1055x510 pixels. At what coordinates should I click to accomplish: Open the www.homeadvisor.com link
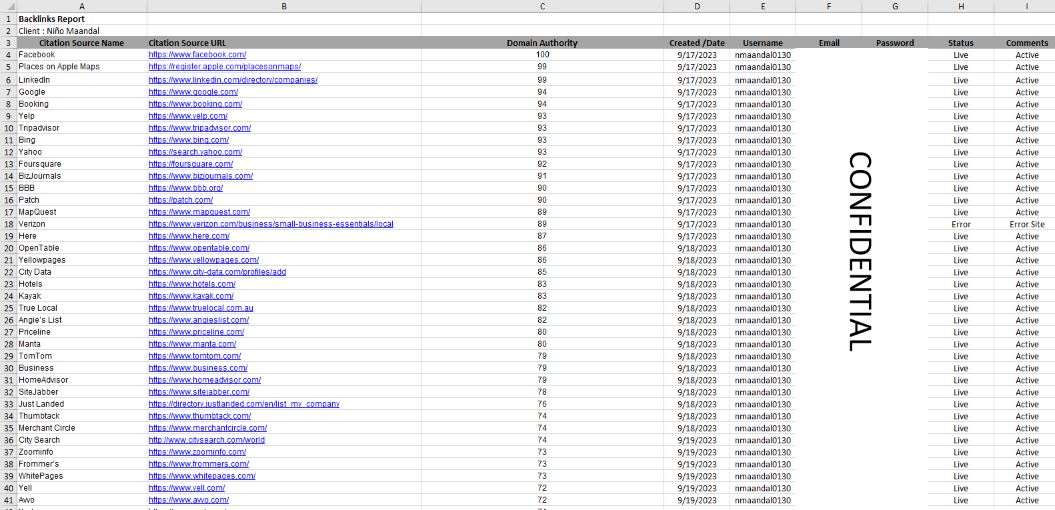click(x=205, y=380)
